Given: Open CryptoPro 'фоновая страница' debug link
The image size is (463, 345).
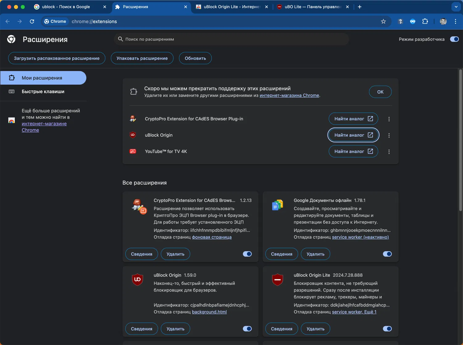Looking at the screenshot, I should (x=212, y=237).
